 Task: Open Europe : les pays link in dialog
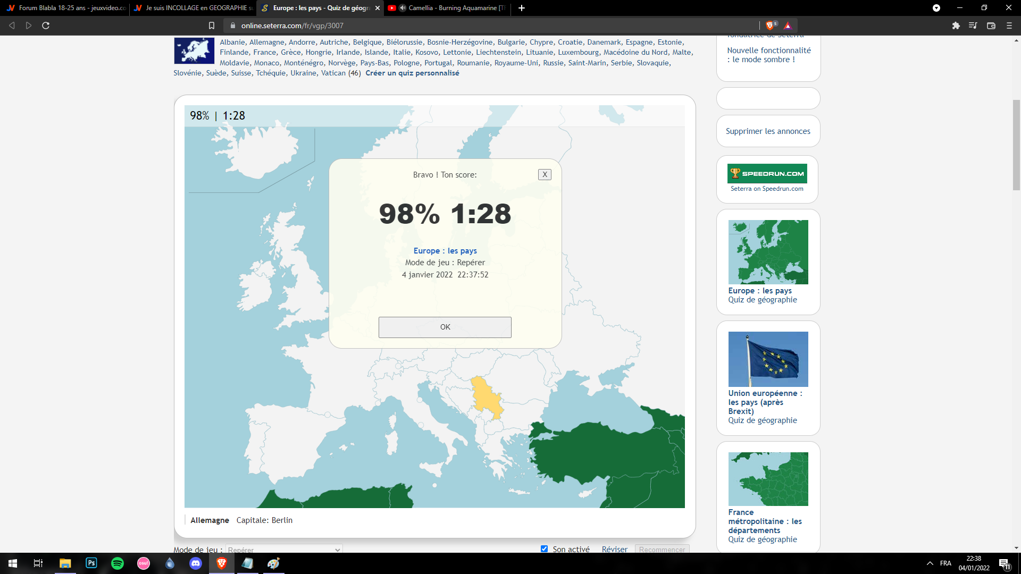[x=445, y=251]
